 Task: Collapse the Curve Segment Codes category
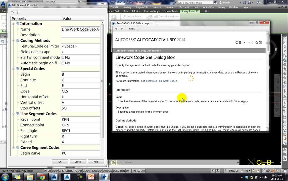click(13, 147)
